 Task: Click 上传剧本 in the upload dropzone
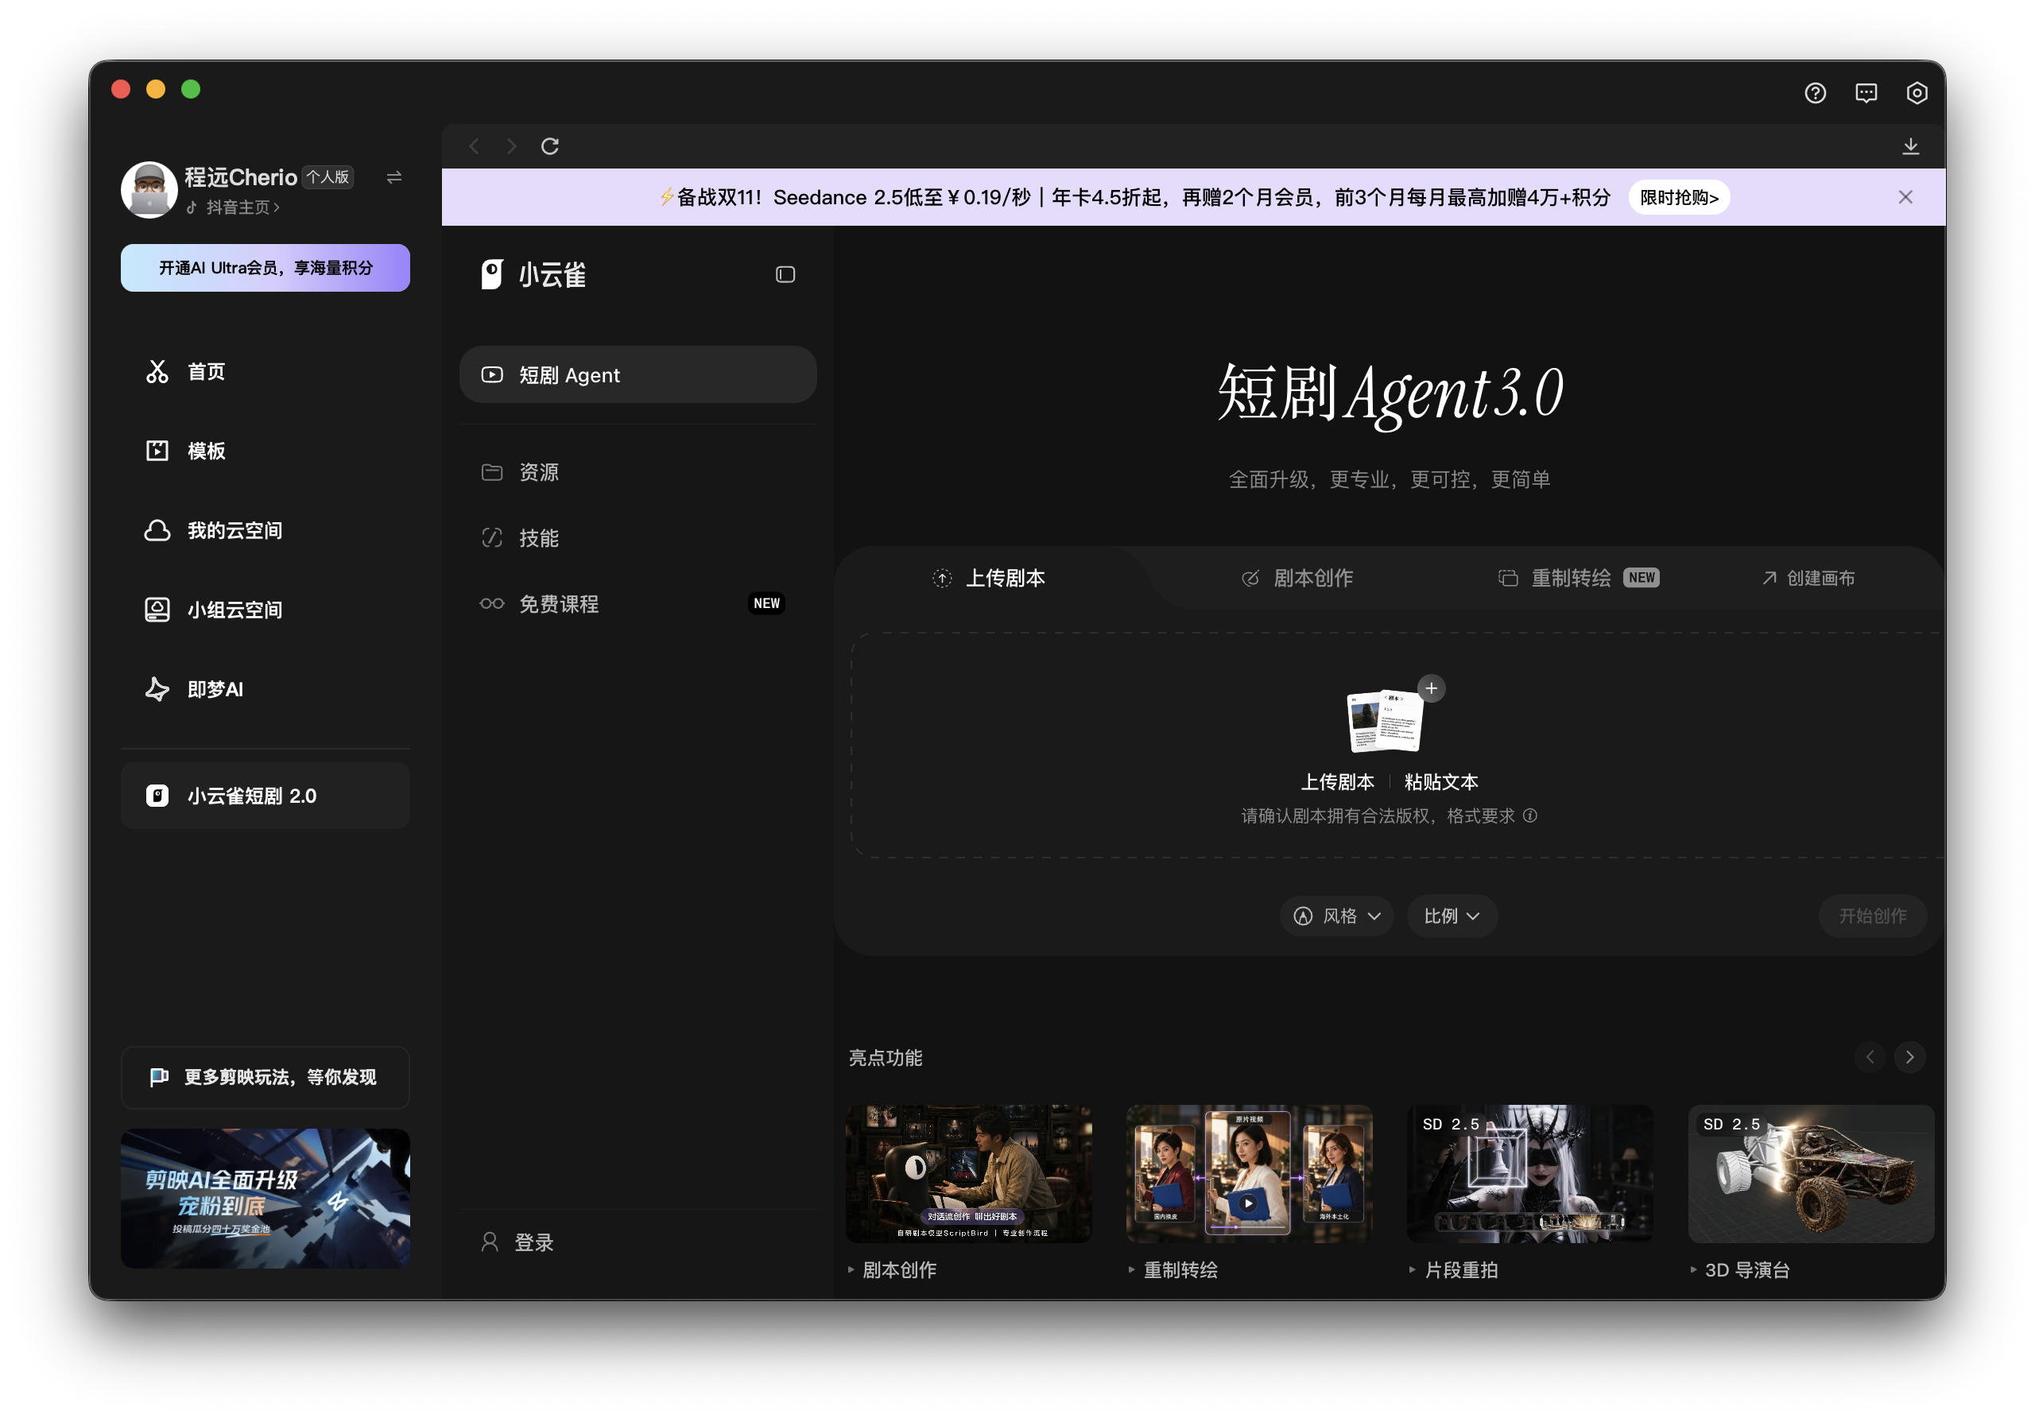[x=1338, y=781]
